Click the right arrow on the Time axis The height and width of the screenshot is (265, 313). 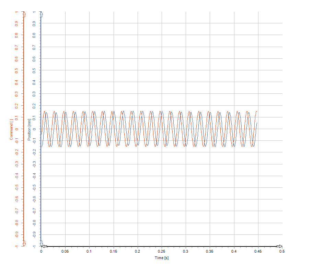[x=279, y=246]
